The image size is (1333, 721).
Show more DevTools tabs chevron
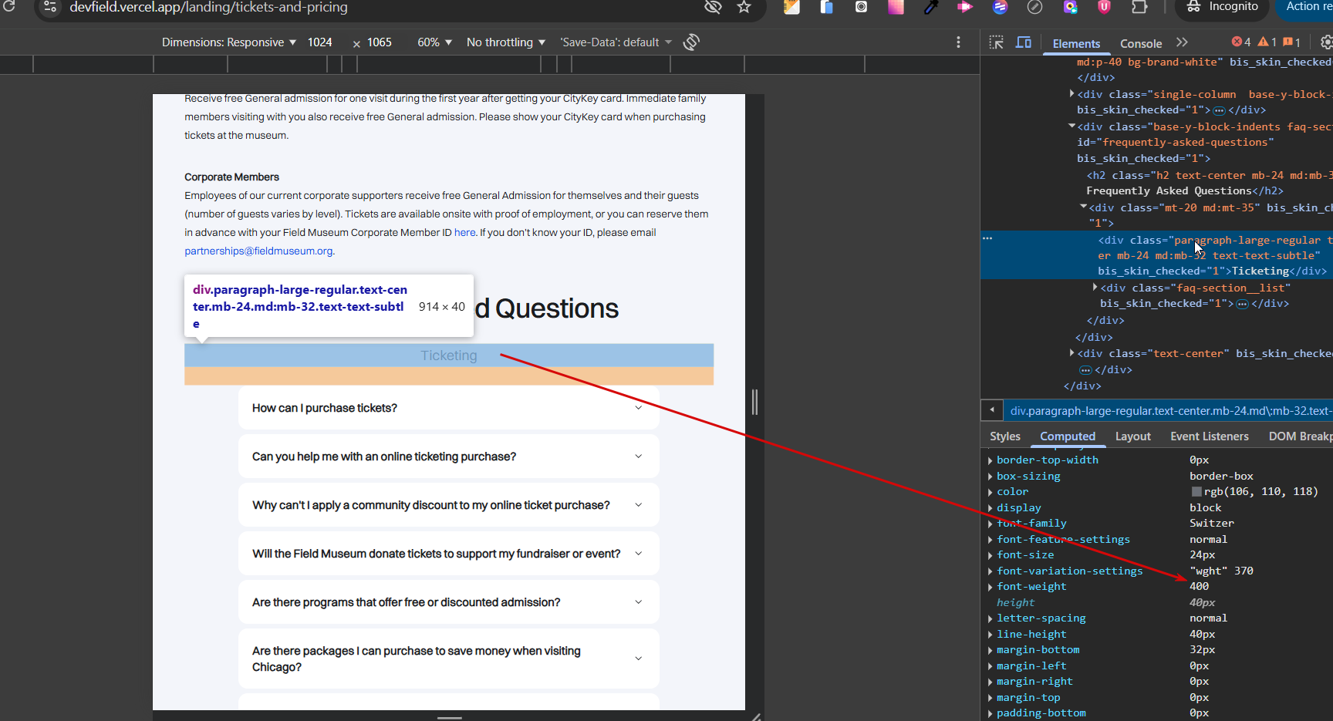click(x=1182, y=42)
